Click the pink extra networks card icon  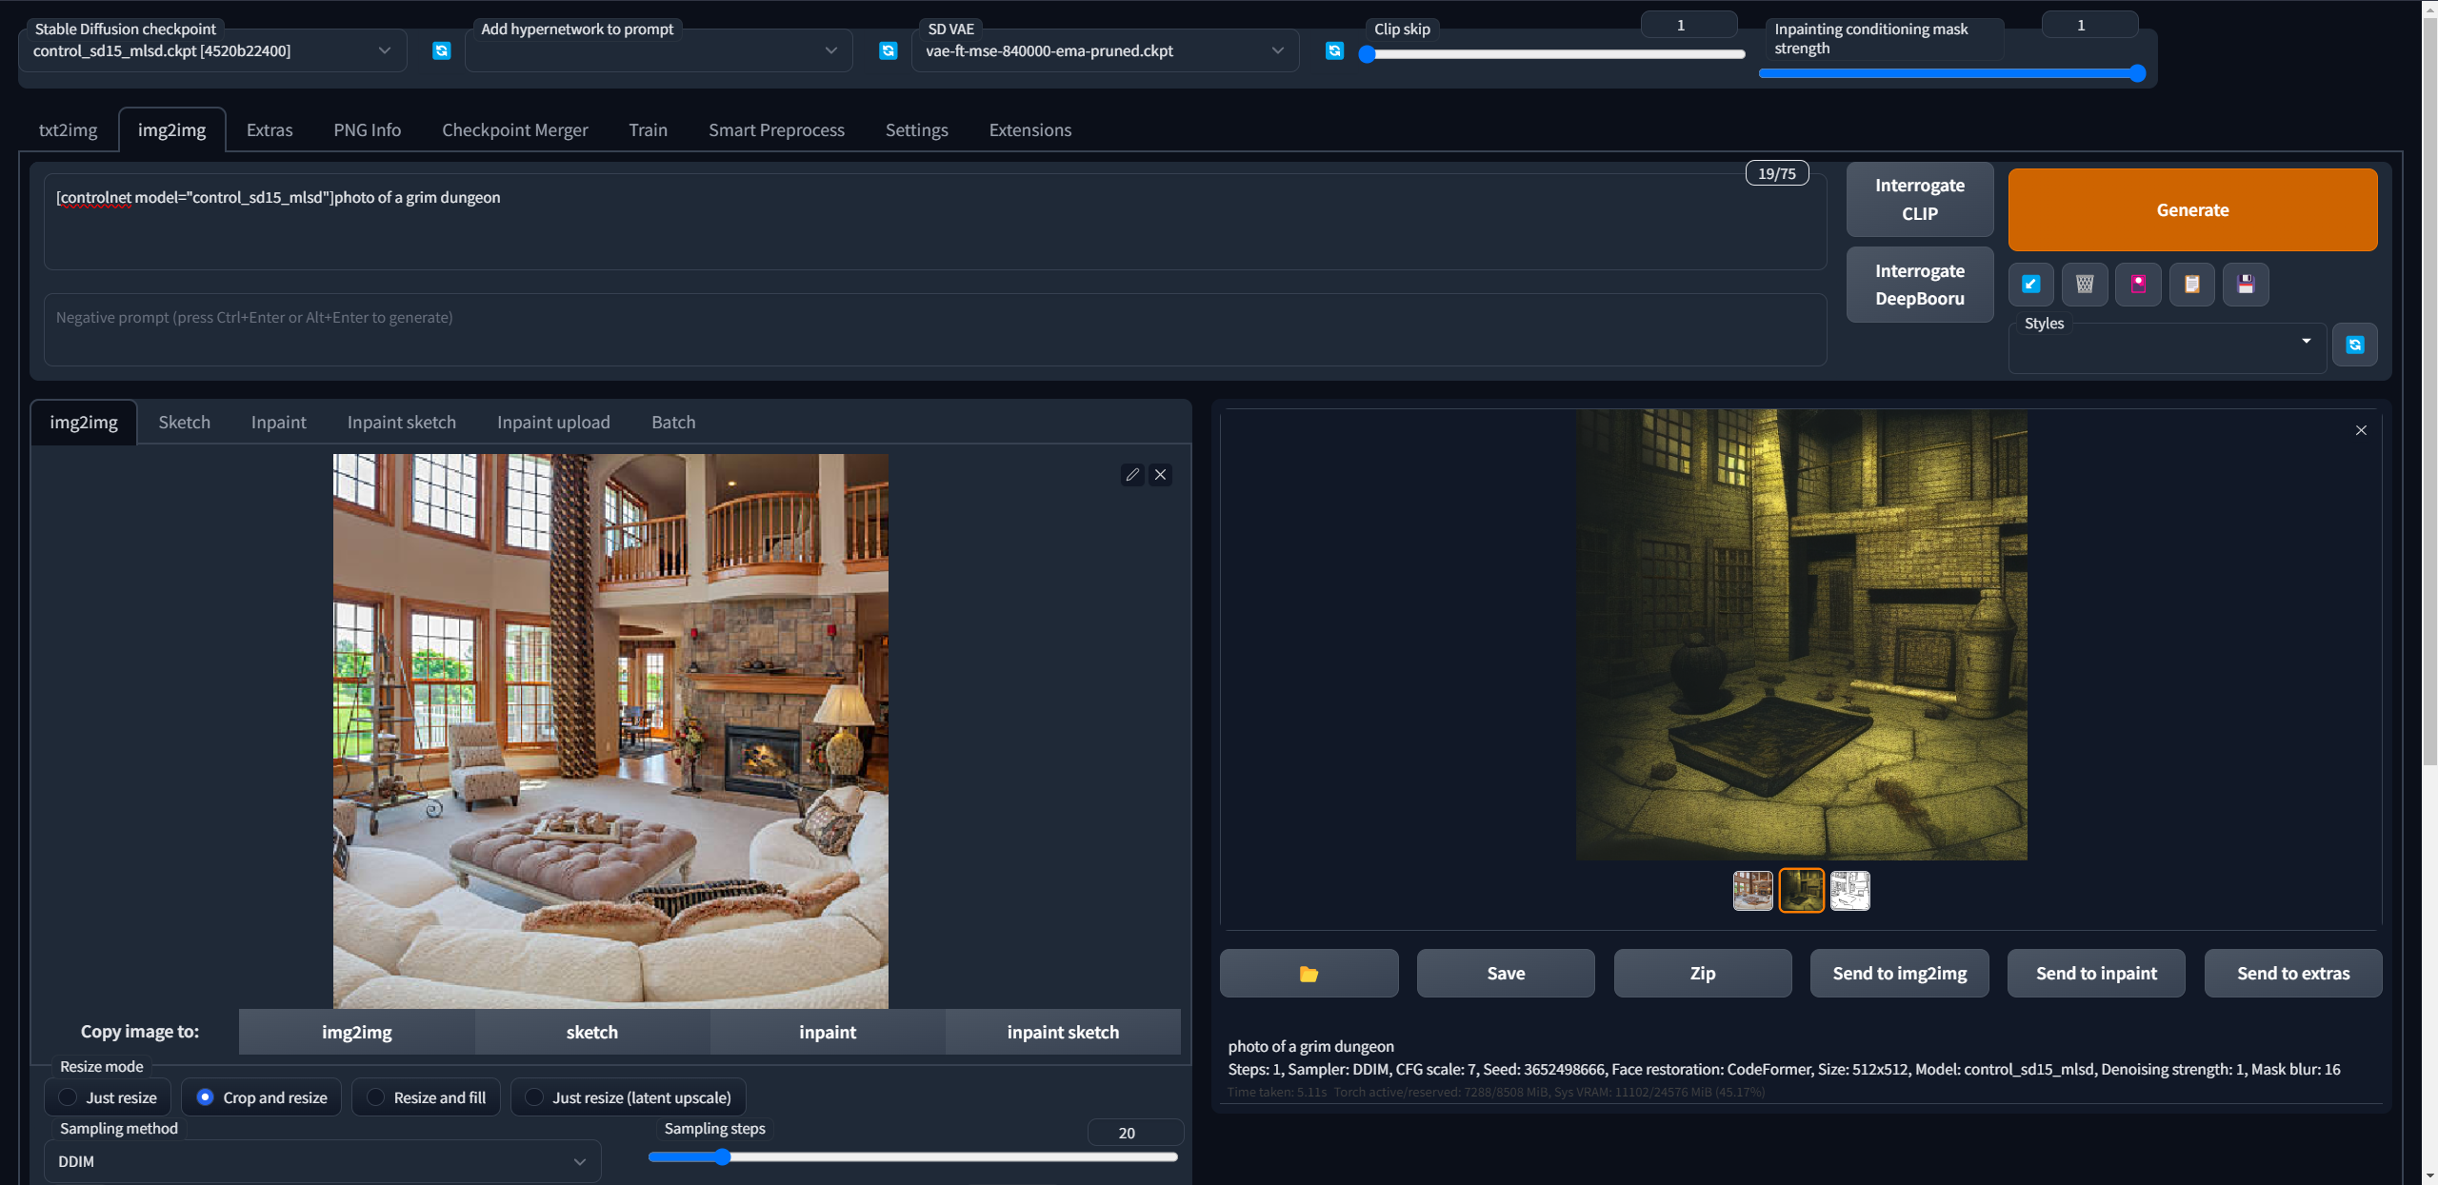tap(2138, 284)
